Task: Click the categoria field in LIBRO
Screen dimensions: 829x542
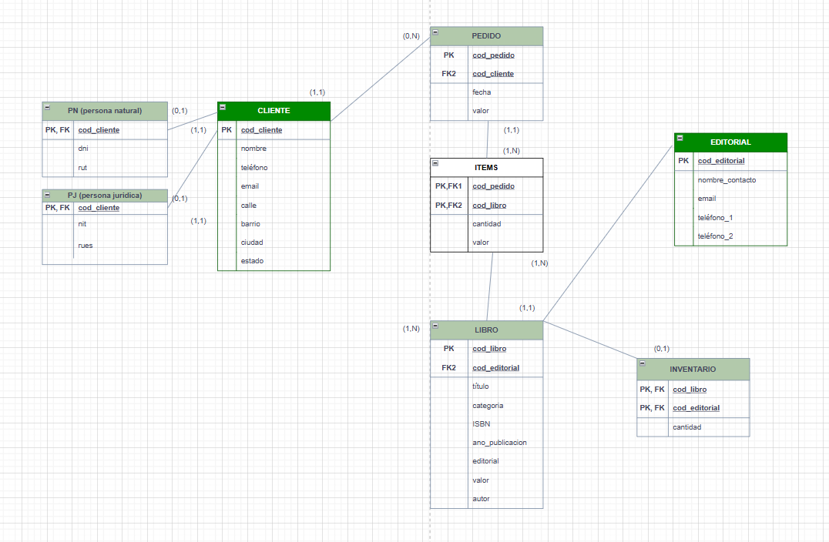Action: click(488, 406)
